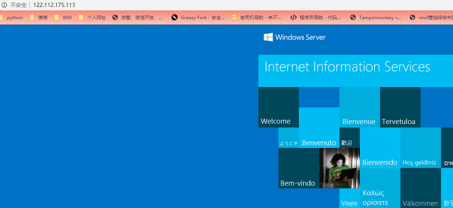Viewport: 453px width, 208px height.
Task: Click the Bem-vindo tile
Action: pos(299,168)
